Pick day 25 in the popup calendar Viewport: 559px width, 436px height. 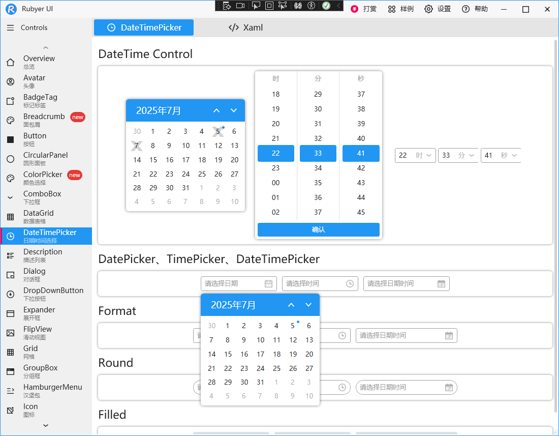(x=276, y=368)
